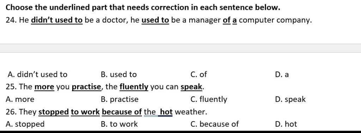Select answer B. to work
Viewport: 361px width, 133px height.
point(119,124)
